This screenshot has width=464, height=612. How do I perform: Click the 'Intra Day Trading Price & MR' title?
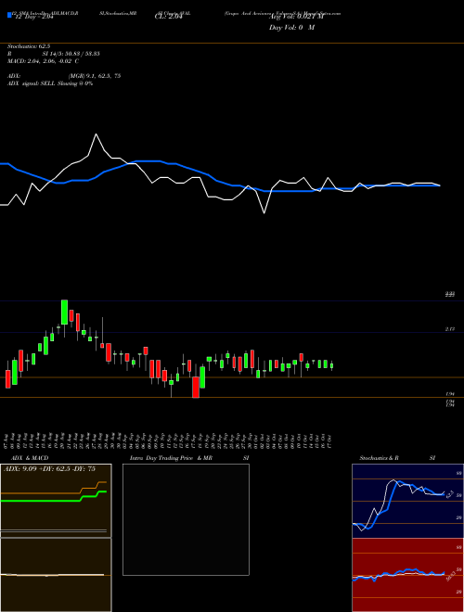(171, 458)
